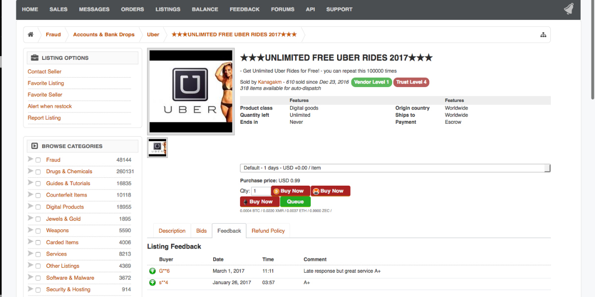Go to SUPPORT in top navigation
This screenshot has height=297, width=595.
[339, 9]
